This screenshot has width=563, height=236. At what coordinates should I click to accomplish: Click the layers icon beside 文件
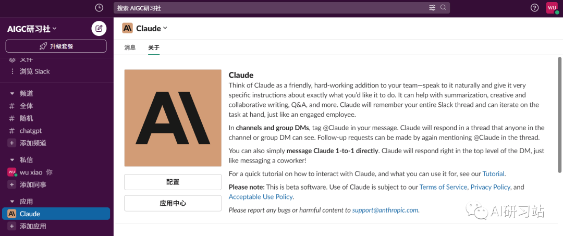pos(12,59)
